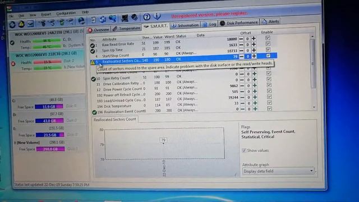Click red X status icon of second disk
359x202 pixels.
point(13,63)
